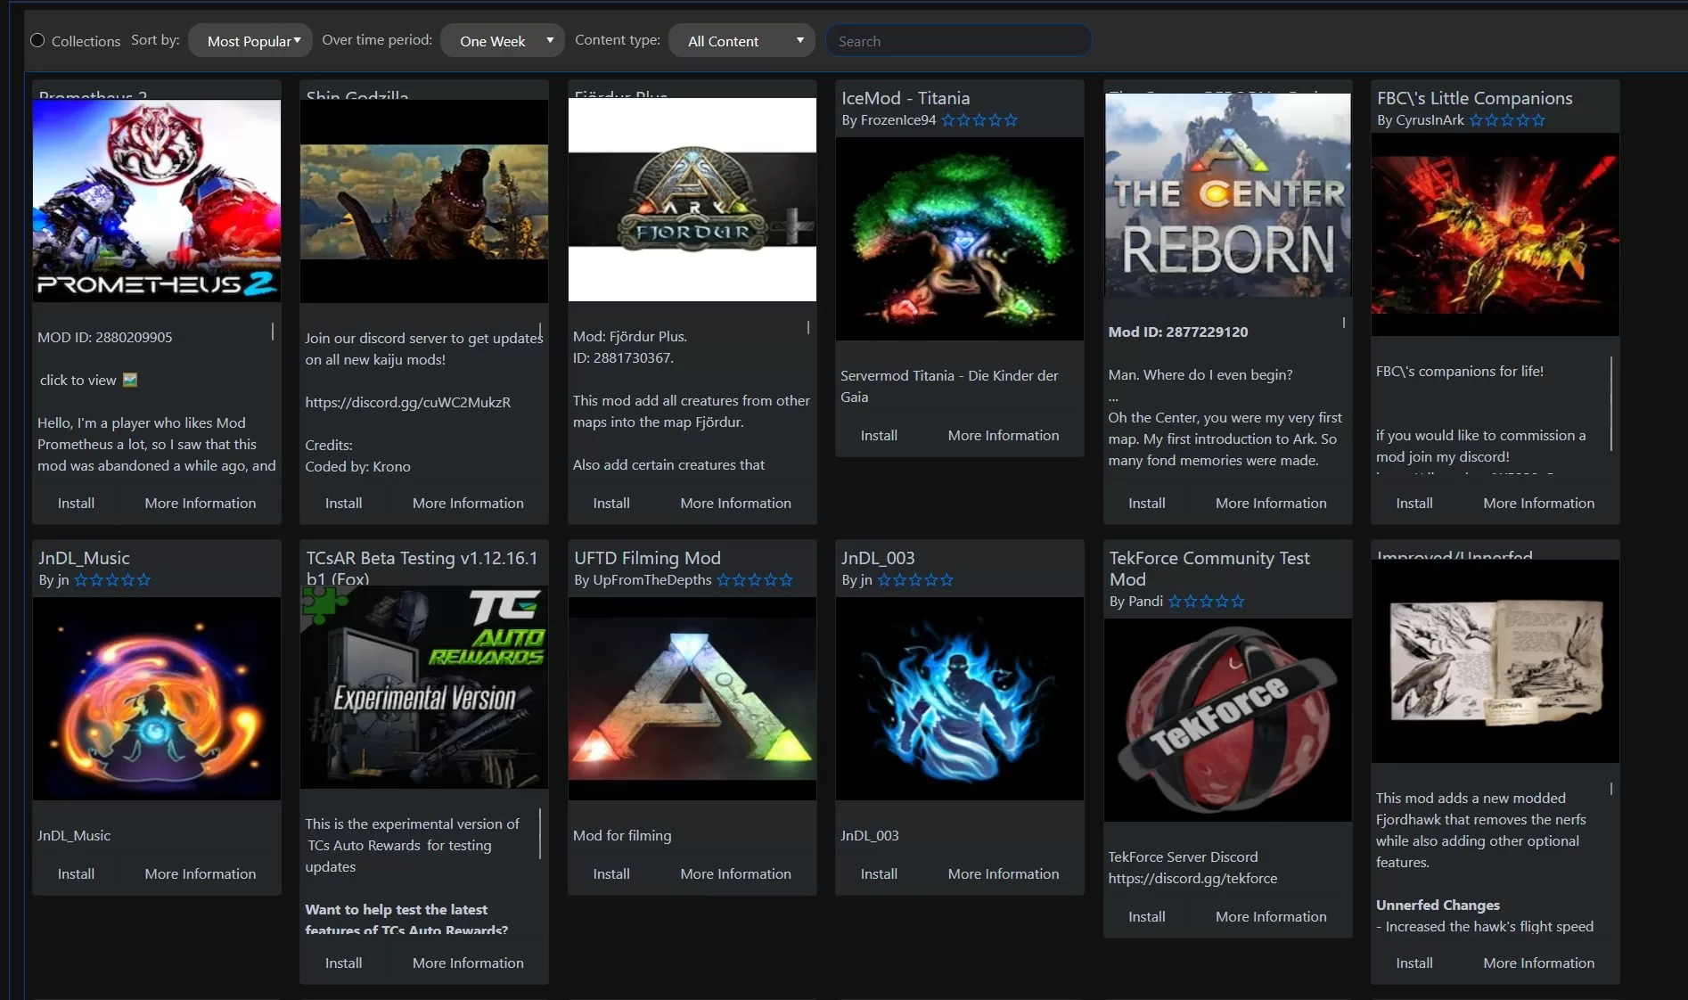The image size is (1688, 1000).
Task: Click the star rating for JnDL_003
Action: tap(915, 580)
